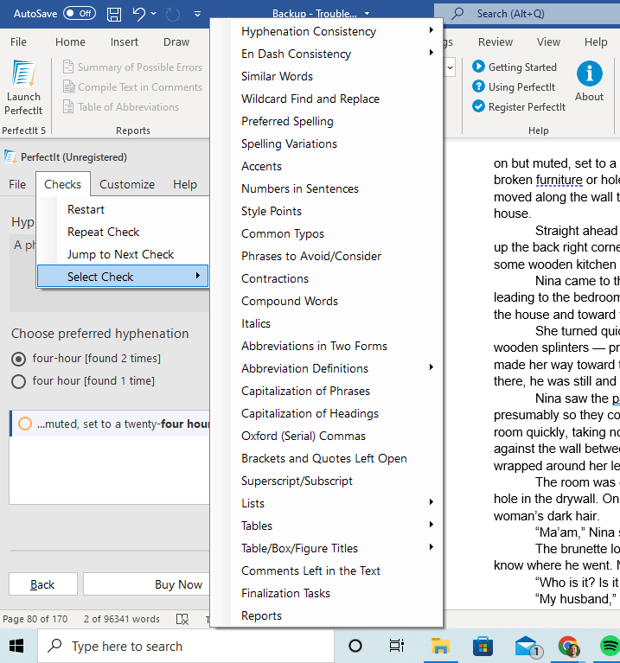
Task: Click word count in status bar
Action: pos(122,619)
